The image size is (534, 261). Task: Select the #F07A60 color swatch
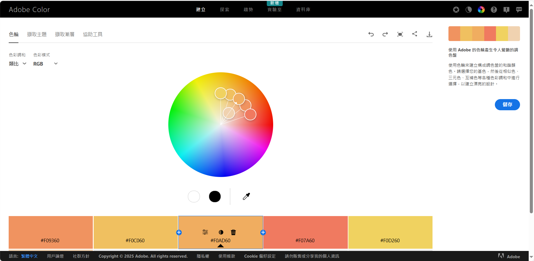[305, 232]
